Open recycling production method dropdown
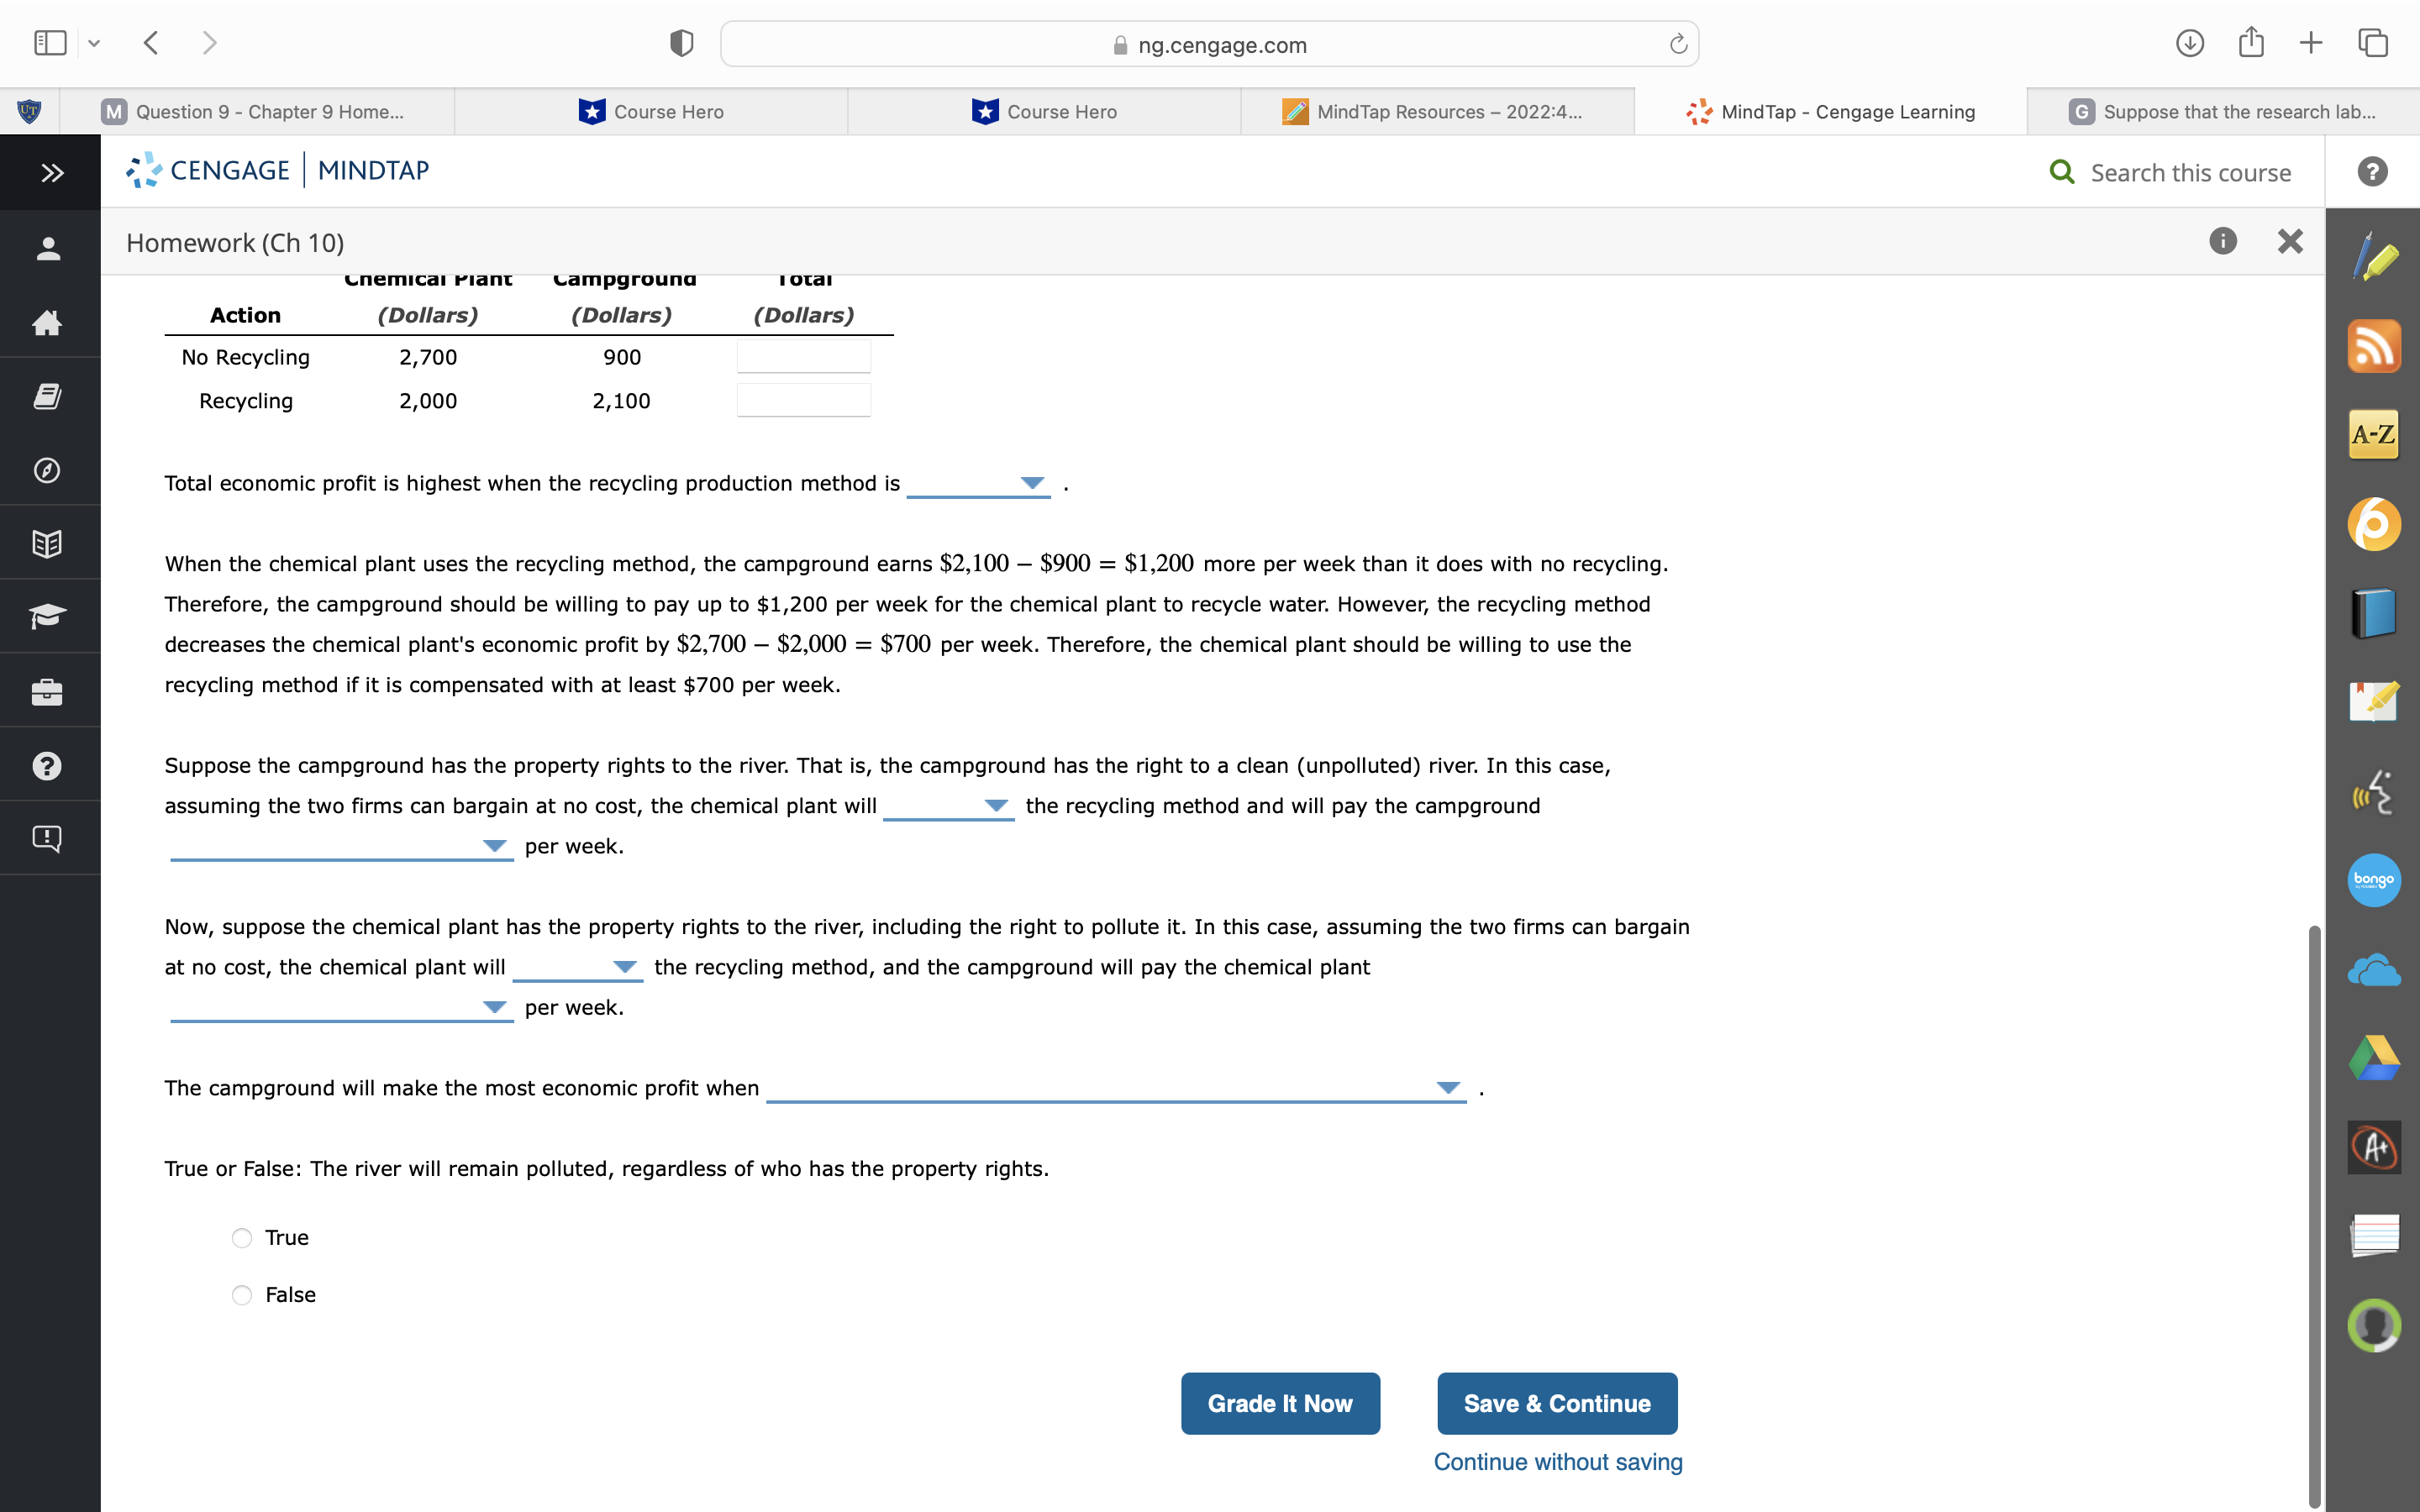 click(x=978, y=484)
